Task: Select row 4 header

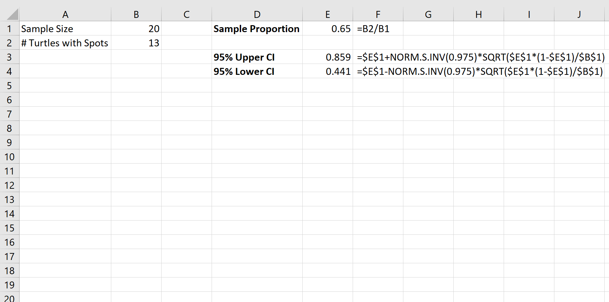Action: pos(10,71)
